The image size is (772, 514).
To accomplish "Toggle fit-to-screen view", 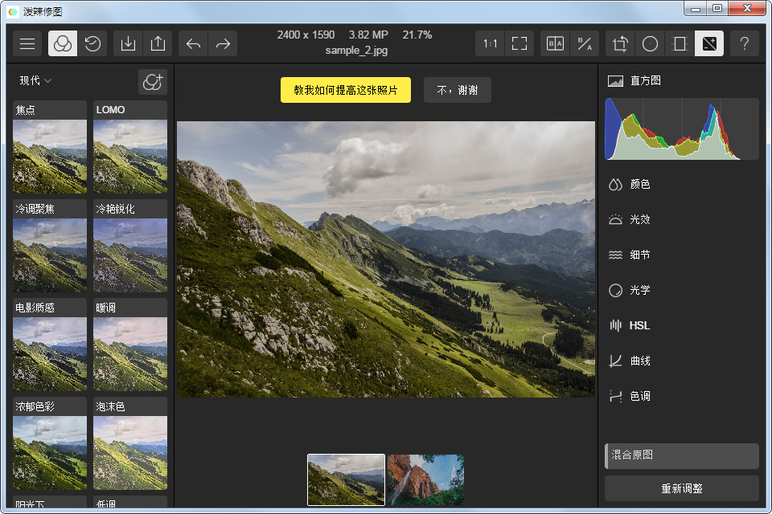I will (519, 43).
